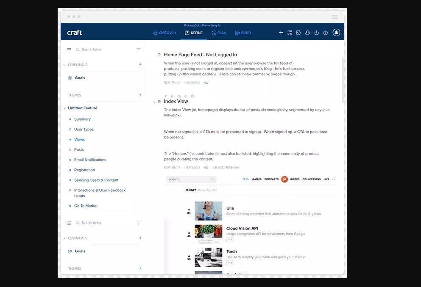421x287 pixels.
Task: Click the outline handle icon beside Home Page Feed
Action: coord(159,55)
